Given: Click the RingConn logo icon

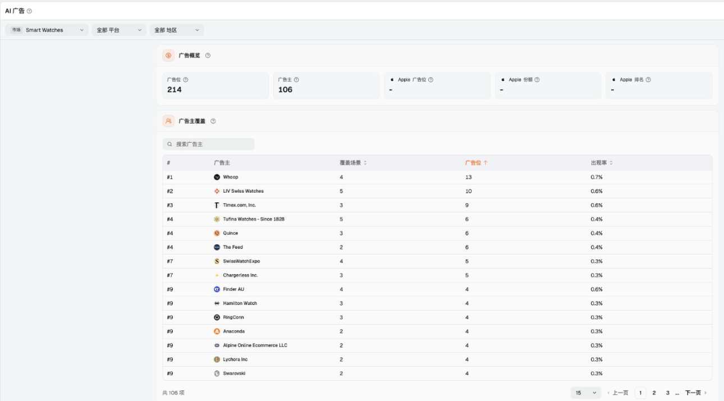Looking at the screenshot, I should click(x=217, y=317).
